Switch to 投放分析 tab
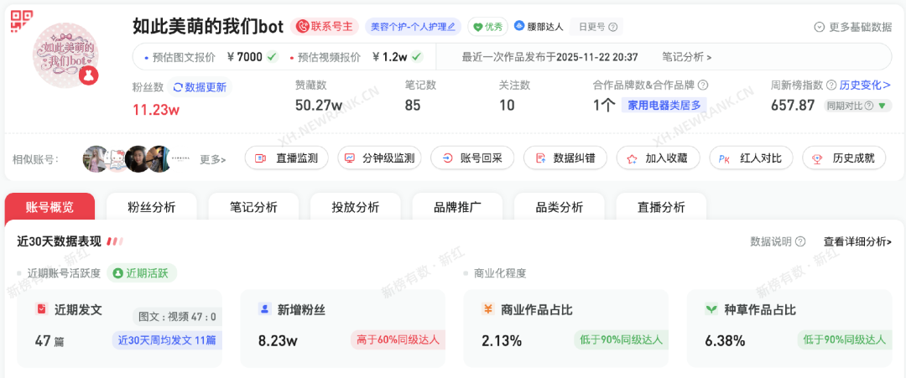The height and width of the screenshot is (378, 906). coord(356,208)
